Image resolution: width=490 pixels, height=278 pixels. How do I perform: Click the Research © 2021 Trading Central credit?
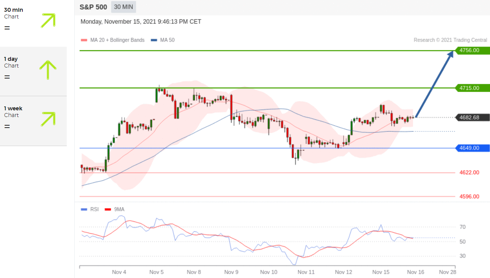coord(450,40)
